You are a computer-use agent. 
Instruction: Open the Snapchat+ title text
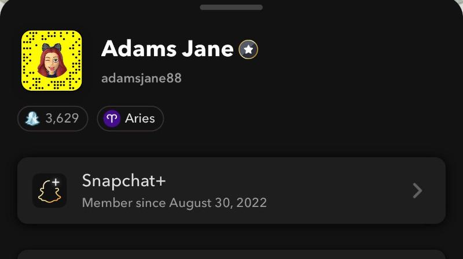click(x=124, y=180)
